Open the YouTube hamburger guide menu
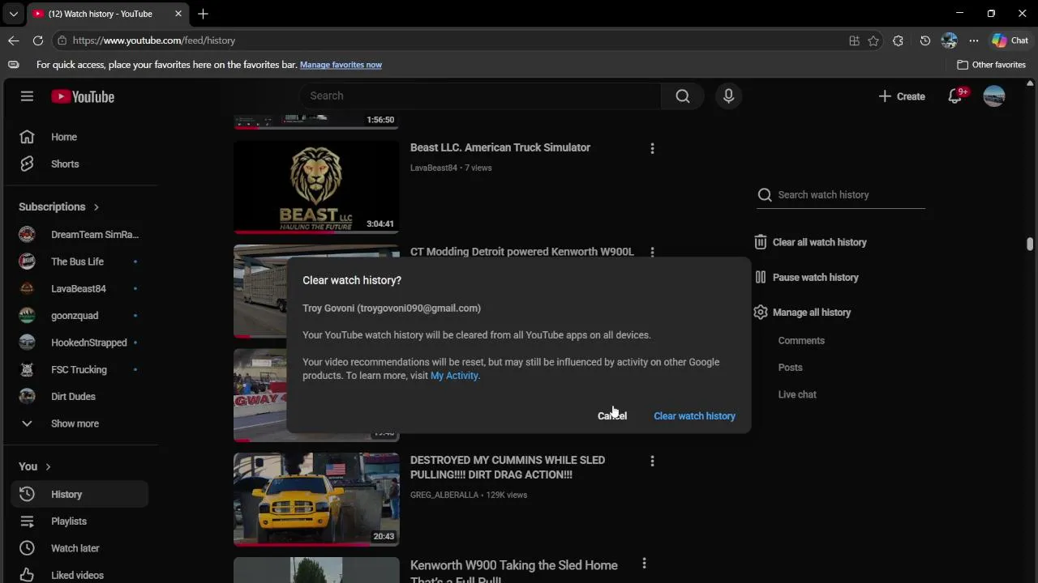Image resolution: width=1038 pixels, height=583 pixels. [x=27, y=96]
